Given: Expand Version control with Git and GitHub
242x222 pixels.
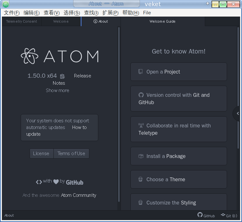Looking at the screenshot, I should click(x=179, y=99).
